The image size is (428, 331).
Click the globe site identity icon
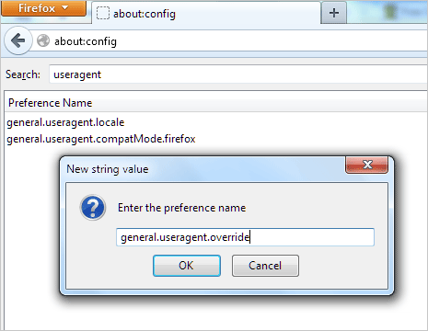pos(43,40)
